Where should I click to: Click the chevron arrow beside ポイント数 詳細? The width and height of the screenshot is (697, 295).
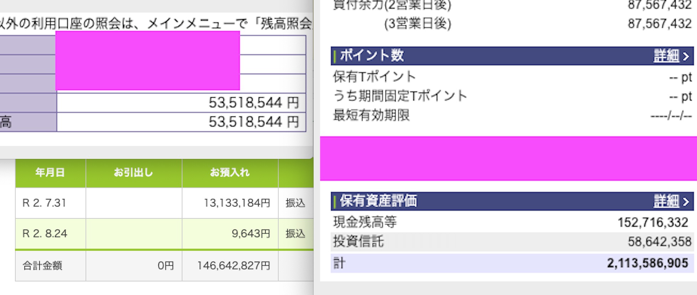point(686,56)
